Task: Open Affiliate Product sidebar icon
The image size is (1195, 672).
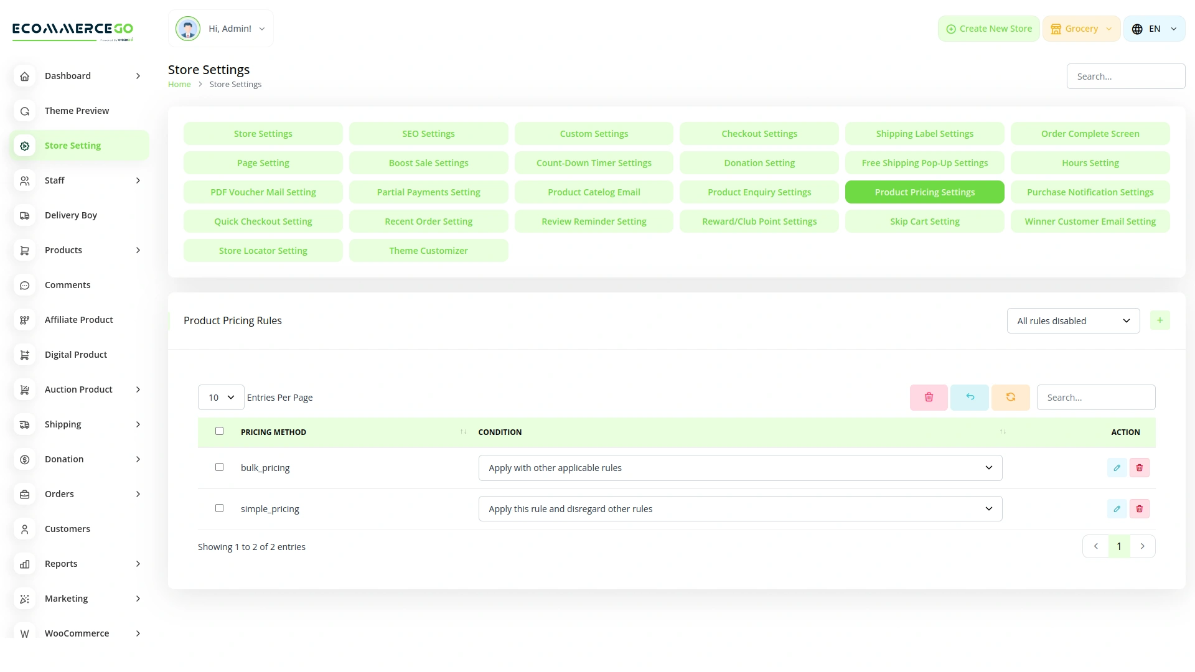Action: click(25, 320)
